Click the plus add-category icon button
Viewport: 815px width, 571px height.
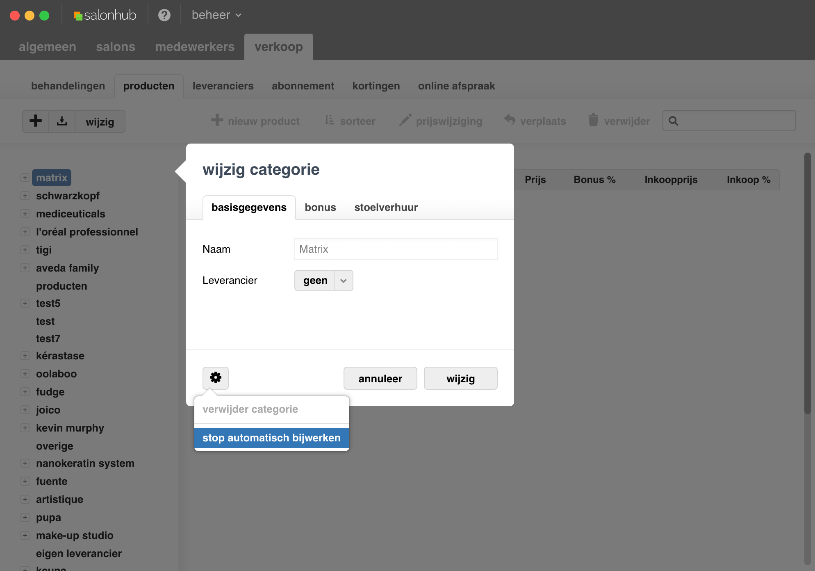36,121
